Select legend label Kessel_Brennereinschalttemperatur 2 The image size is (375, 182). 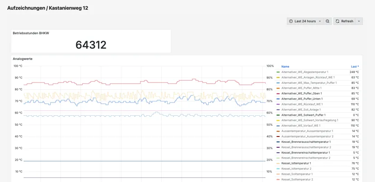click(x=306, y=158)
